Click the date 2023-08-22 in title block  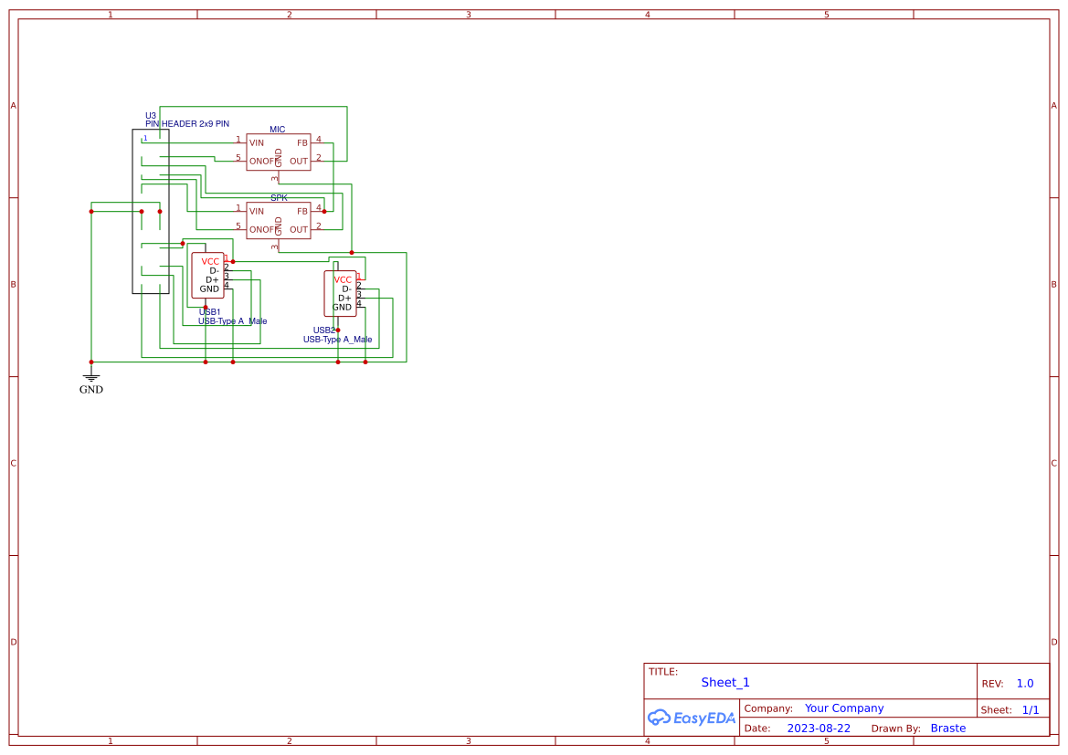(x=818, y=728)
